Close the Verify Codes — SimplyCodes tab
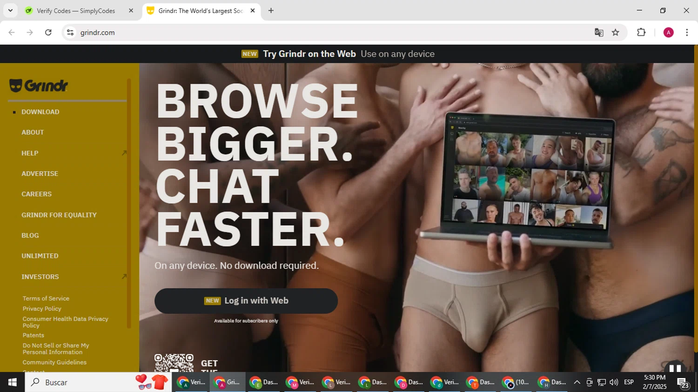This screenshot has width=698, height=392. 131,11
